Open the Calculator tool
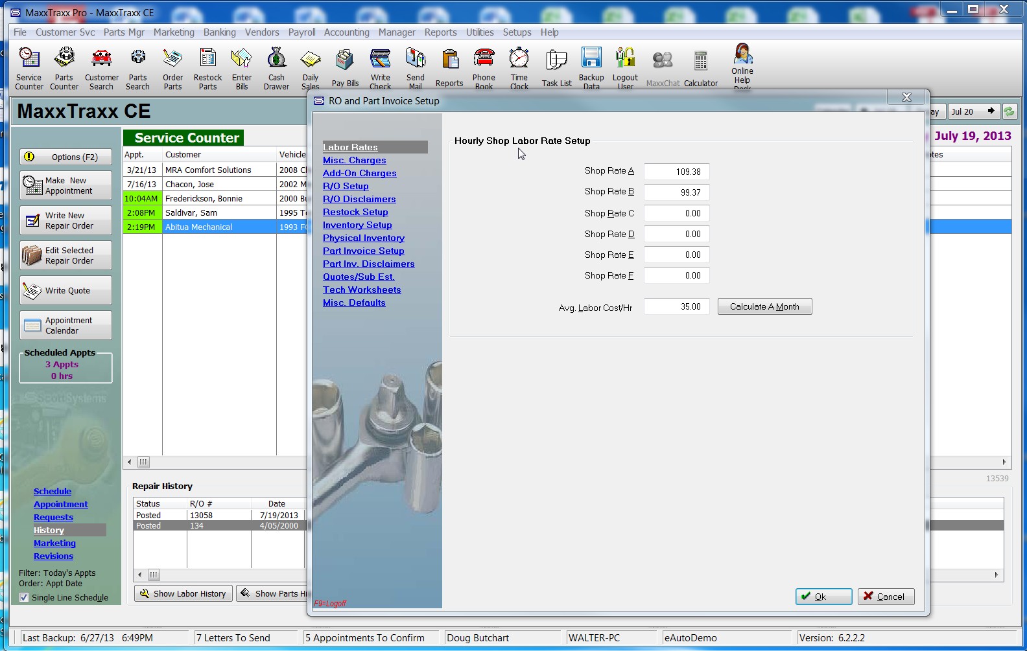This screenshot has width=1027, height=651. click(701, 68)
